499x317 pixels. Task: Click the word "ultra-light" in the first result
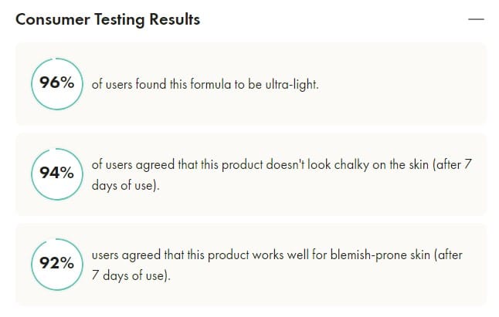tap(290, 84)
